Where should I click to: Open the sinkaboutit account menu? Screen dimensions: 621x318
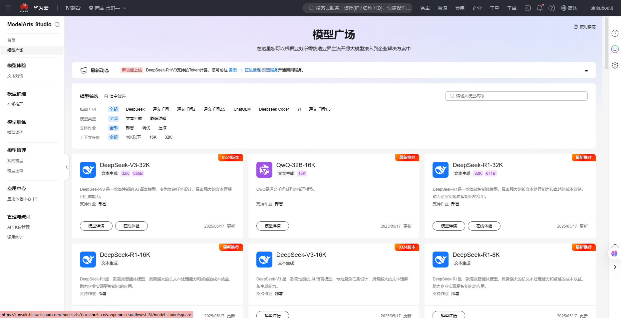click(x=602, y=8)
